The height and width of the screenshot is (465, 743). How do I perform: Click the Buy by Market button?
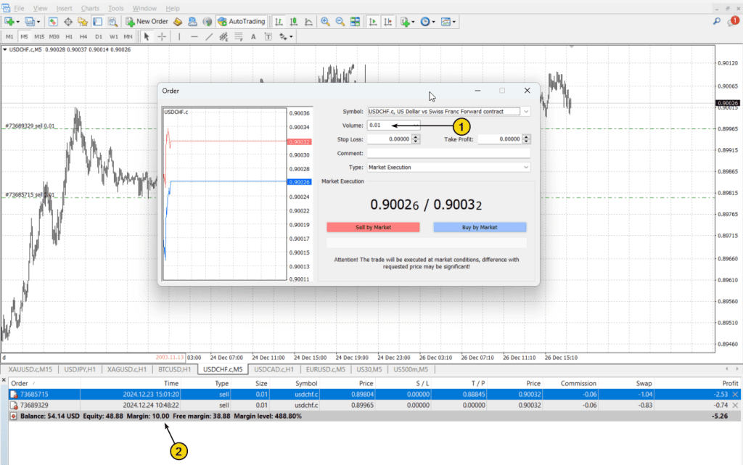click(480, 227)
